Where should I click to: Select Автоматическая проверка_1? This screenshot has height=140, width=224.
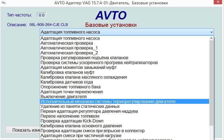[124, 48]
